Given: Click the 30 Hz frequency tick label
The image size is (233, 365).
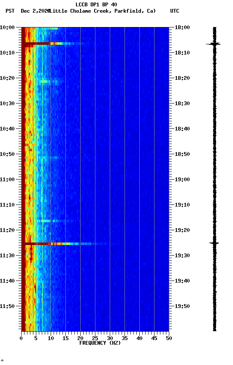Looking at the screenshot, I should [x=110, y=338].
